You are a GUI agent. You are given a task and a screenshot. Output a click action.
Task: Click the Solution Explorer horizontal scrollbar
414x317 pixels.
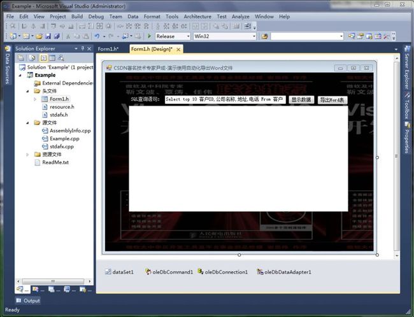54,281
